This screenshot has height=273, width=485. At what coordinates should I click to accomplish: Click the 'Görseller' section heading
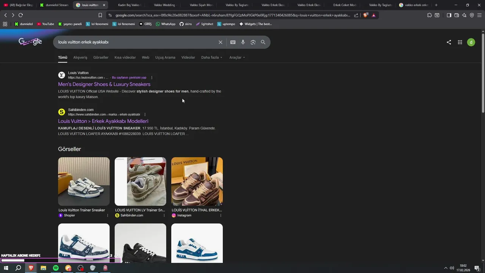pos(69,149)
